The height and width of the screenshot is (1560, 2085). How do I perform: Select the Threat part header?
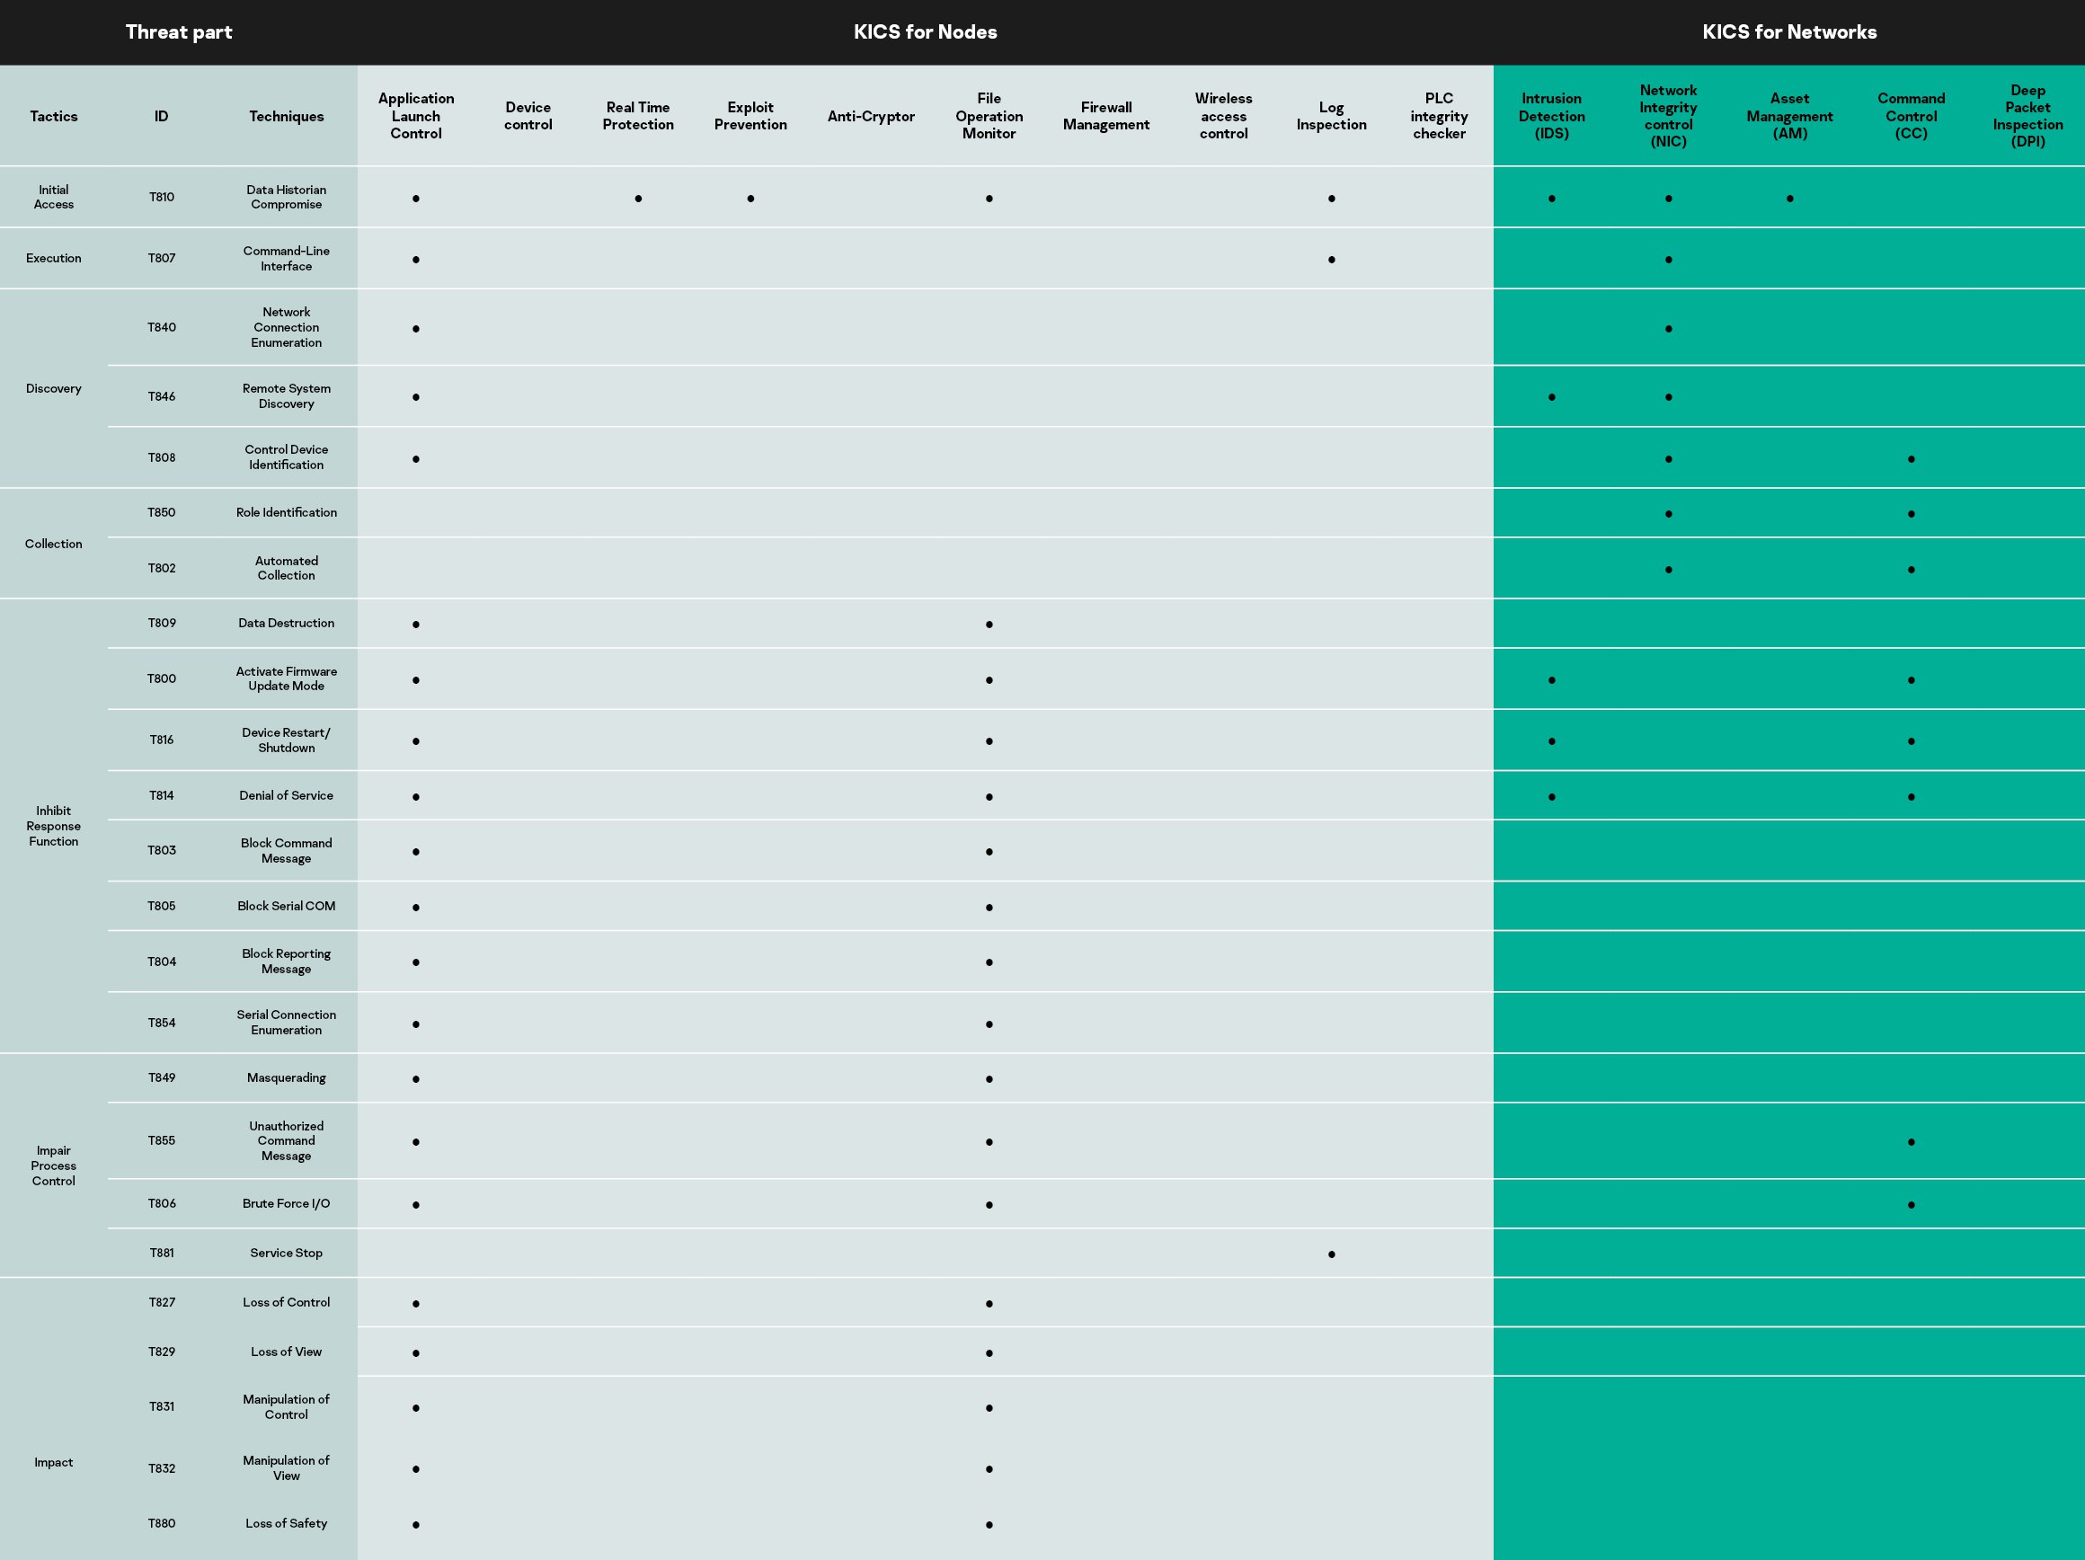178,32
